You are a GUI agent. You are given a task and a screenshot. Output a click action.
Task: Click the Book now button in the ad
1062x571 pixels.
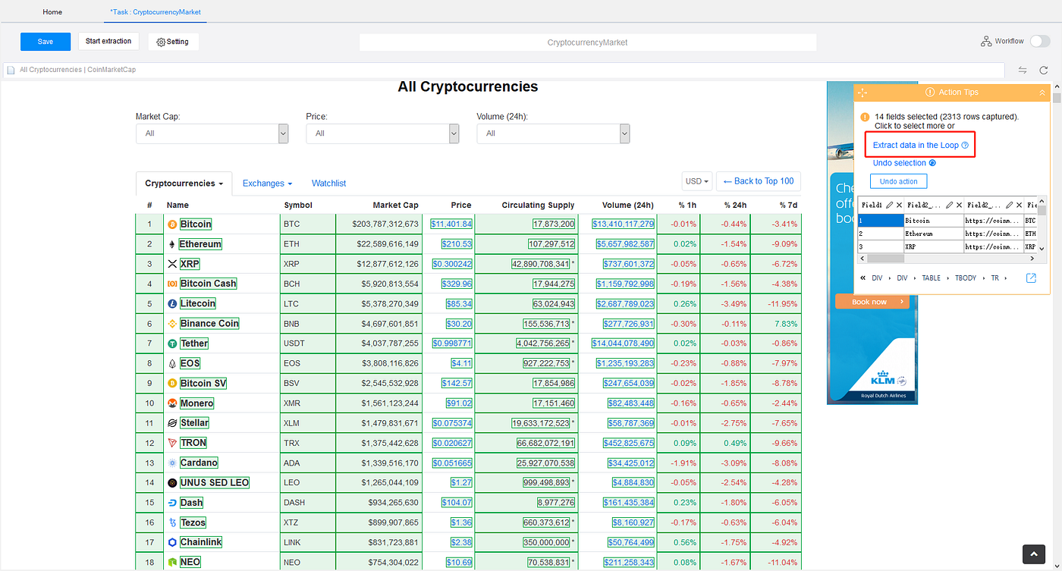click(x=872, y=302)
